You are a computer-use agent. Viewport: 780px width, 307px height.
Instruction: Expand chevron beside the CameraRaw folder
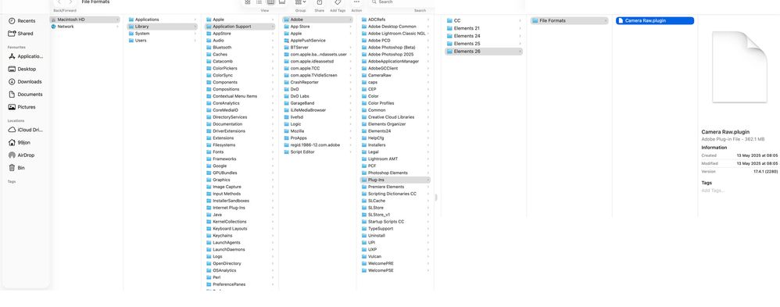coord(428,75)
